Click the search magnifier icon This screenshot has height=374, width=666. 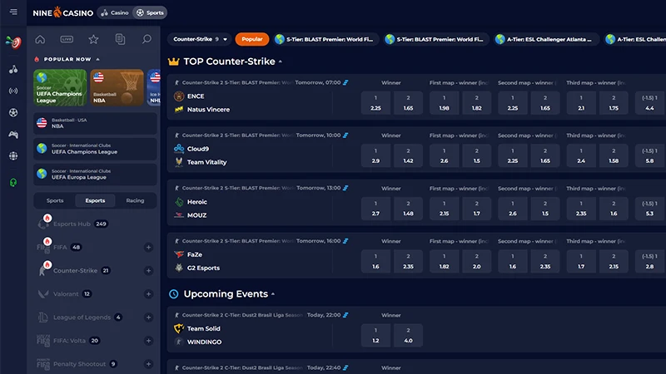[x=147, y=39]
